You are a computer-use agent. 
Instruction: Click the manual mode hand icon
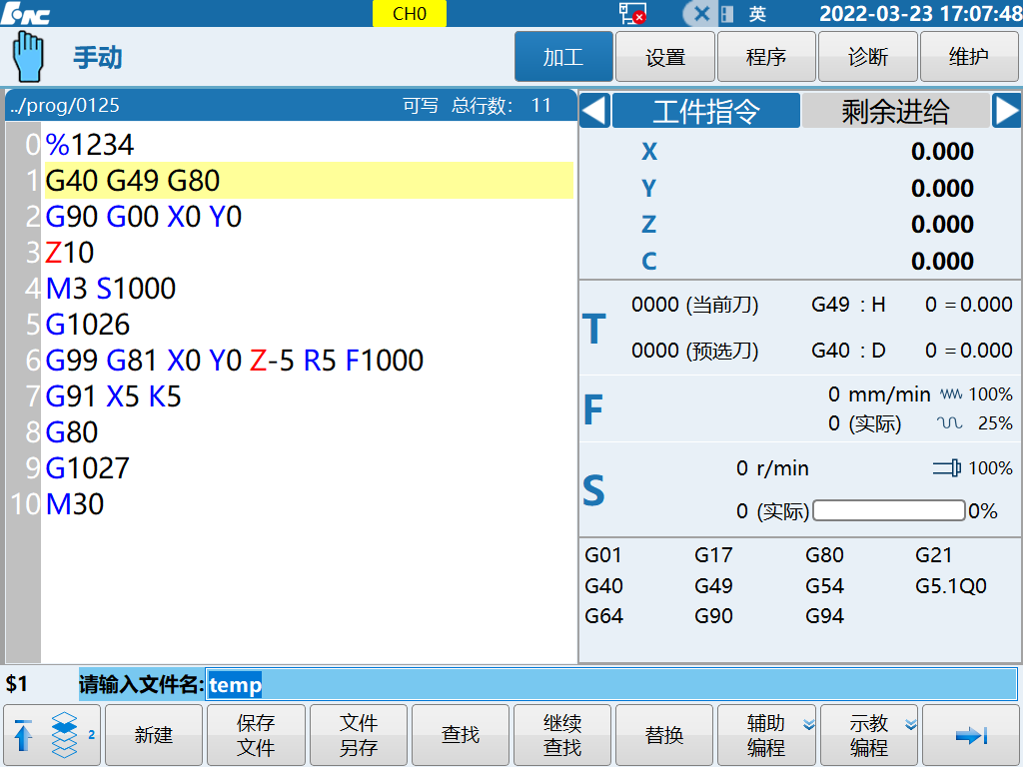pyautogui.click(x=28, y=56)
